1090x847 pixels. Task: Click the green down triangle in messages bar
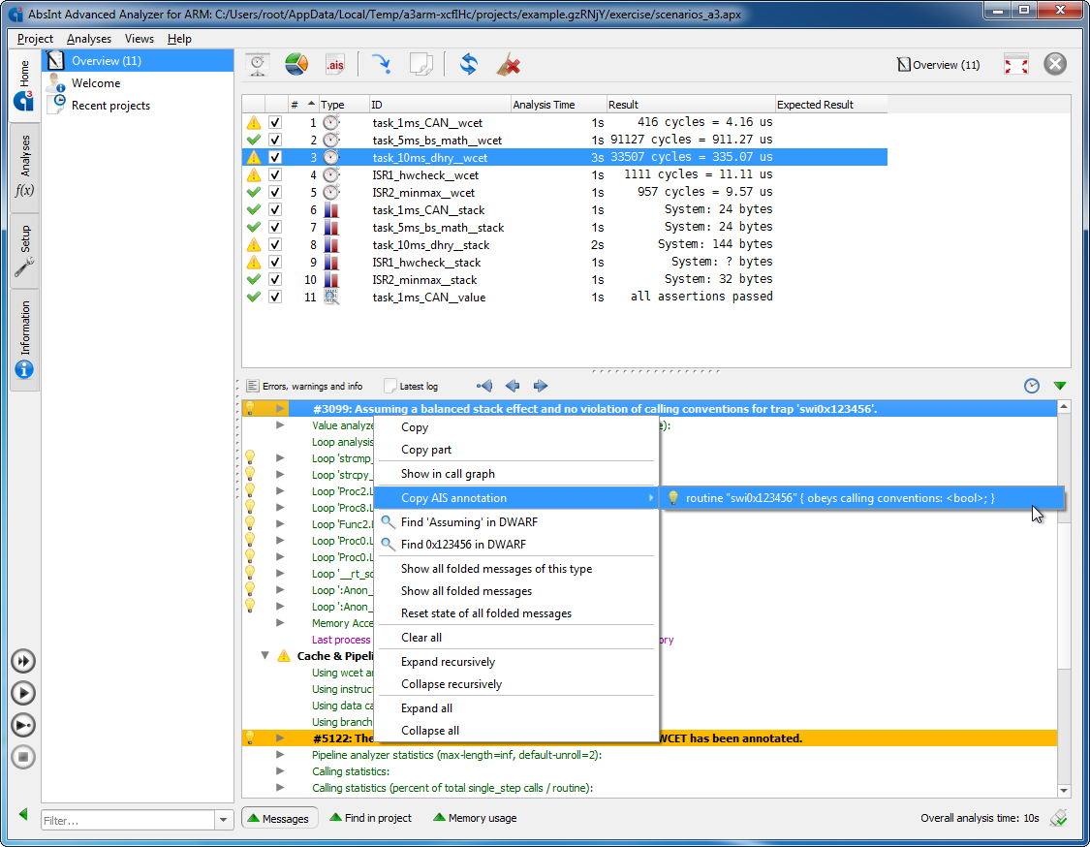tap(1059, 386)
